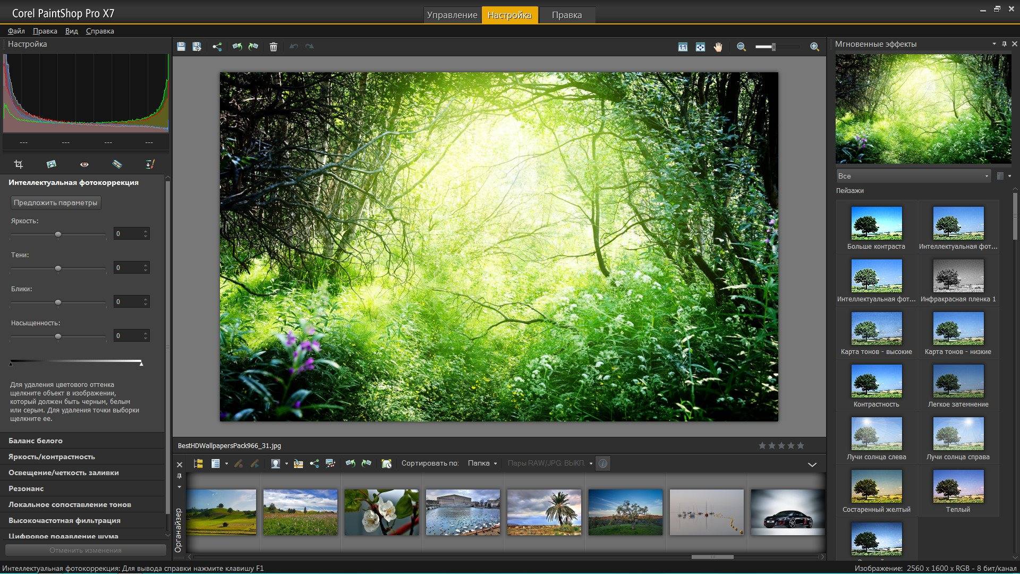Click the Яркость slider handle
The width and height of the screenshot is (1020, 574).
pos(58,234)
